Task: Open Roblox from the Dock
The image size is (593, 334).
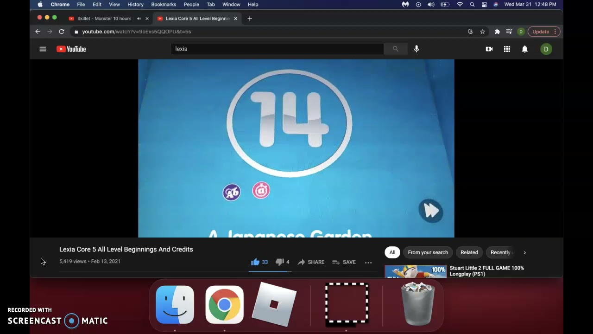Action: [x=274, y=304]
